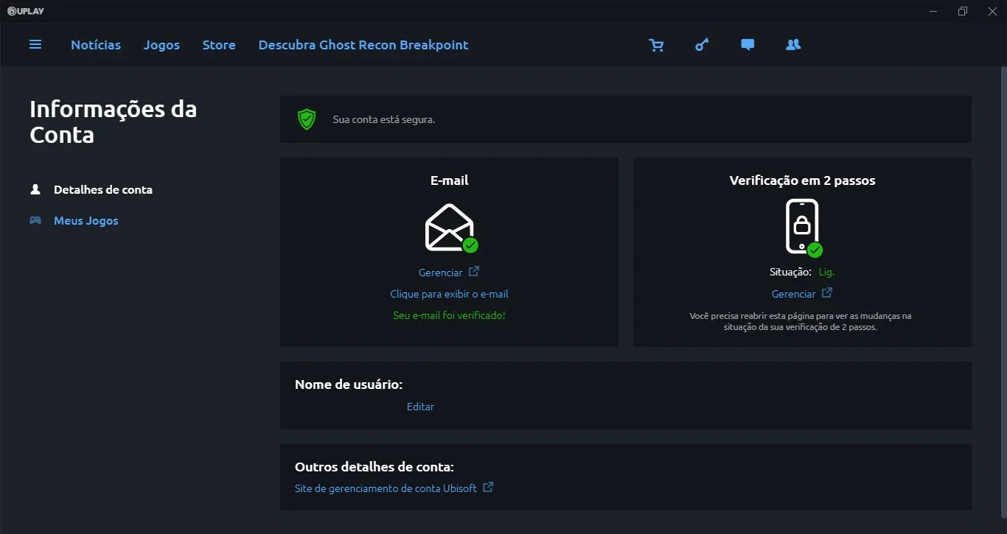Select Meus Jogos in sidebar
The image size is (1007, 534).
click(x=86, y=220)
